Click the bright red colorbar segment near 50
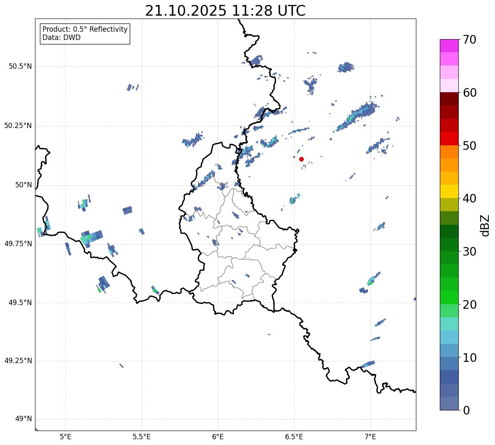 tap(449, 139)
